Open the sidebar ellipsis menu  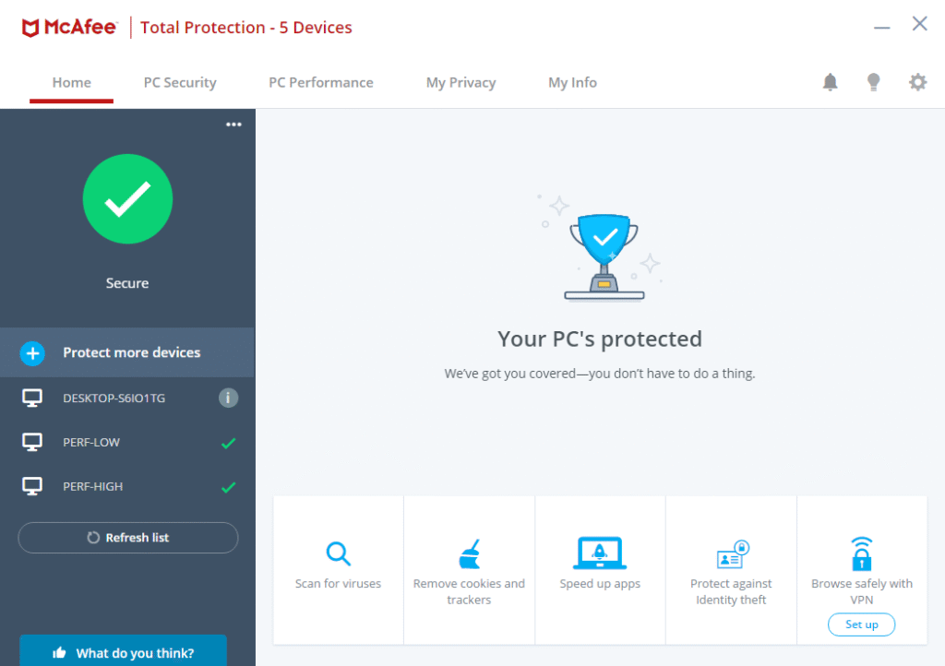click(x=233, y=124)
